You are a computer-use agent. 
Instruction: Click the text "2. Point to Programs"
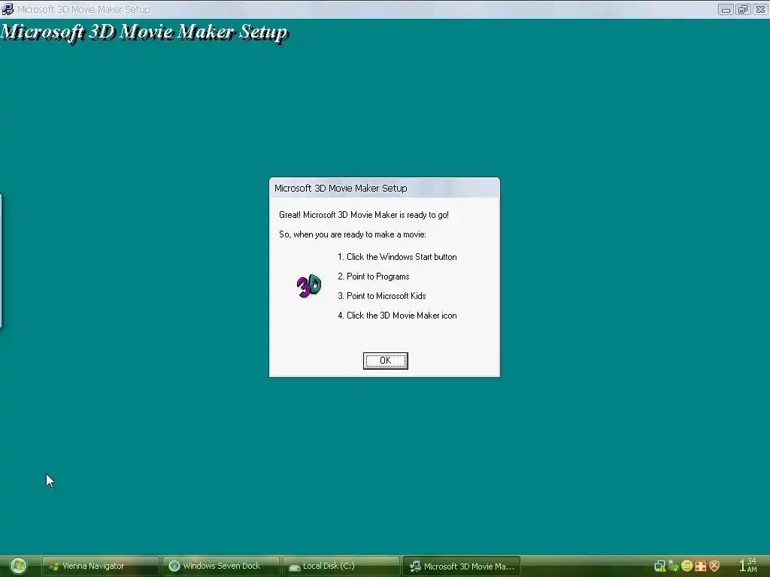tap(373, 276)
